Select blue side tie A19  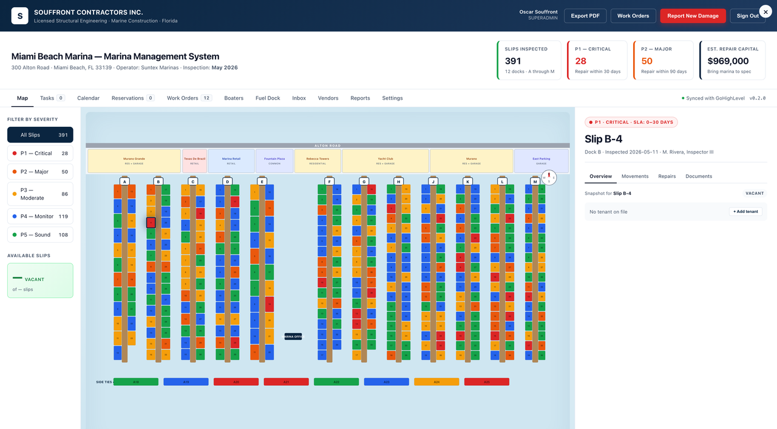[x=186, y=382]
